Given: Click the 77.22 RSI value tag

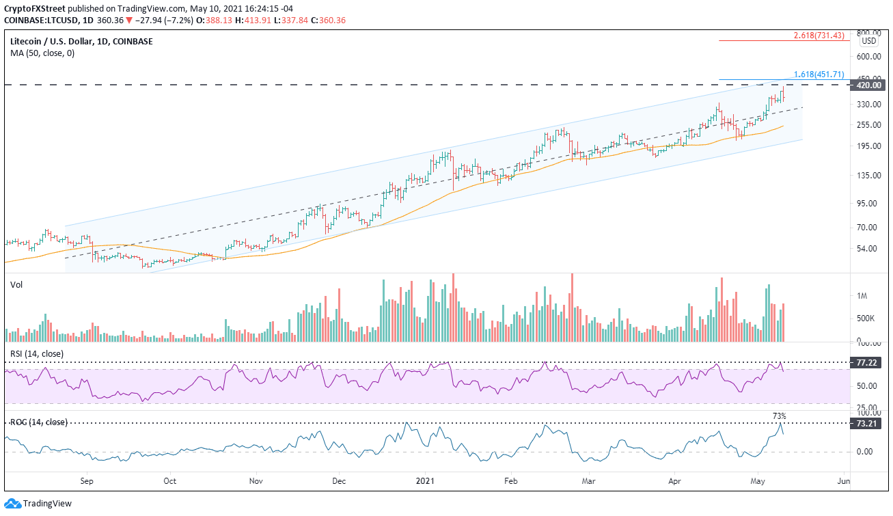Looking at the screenshot, I should tap(865, 364).
